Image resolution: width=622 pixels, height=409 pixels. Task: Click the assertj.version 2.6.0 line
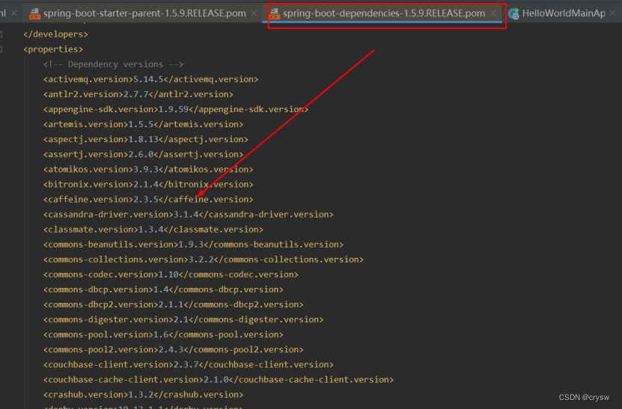(x=143, y=155)
